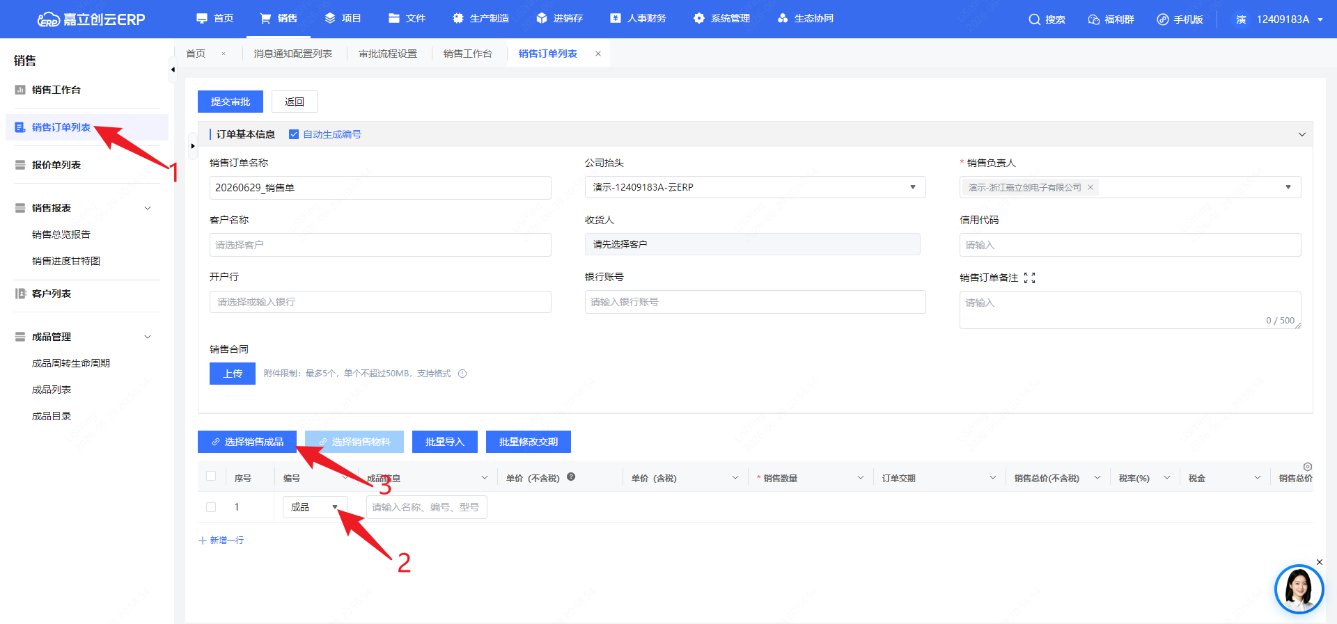Screen dimensions: 1337x624
Task: Switch to the 销售工作台 tab
Action: pos(468,54)
